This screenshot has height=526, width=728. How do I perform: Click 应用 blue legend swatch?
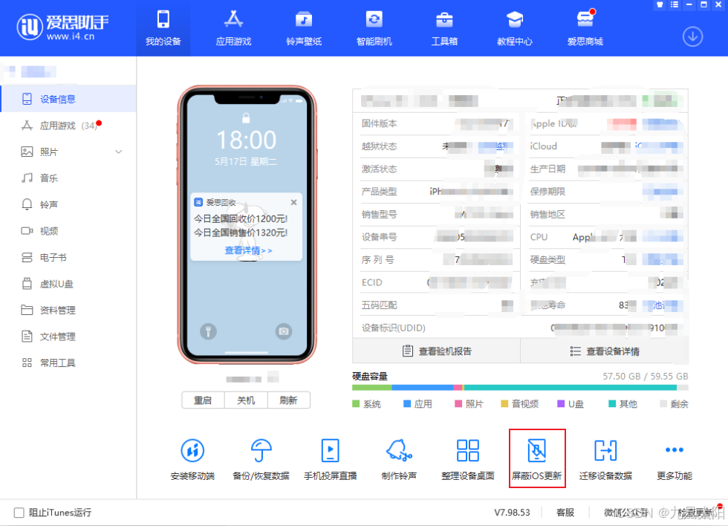tap(407, 404)
